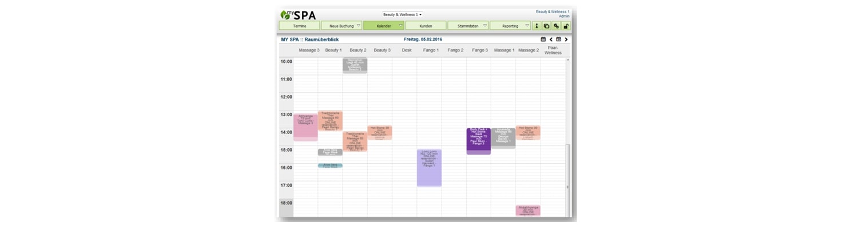Click the Admin user link

point(564,17)
